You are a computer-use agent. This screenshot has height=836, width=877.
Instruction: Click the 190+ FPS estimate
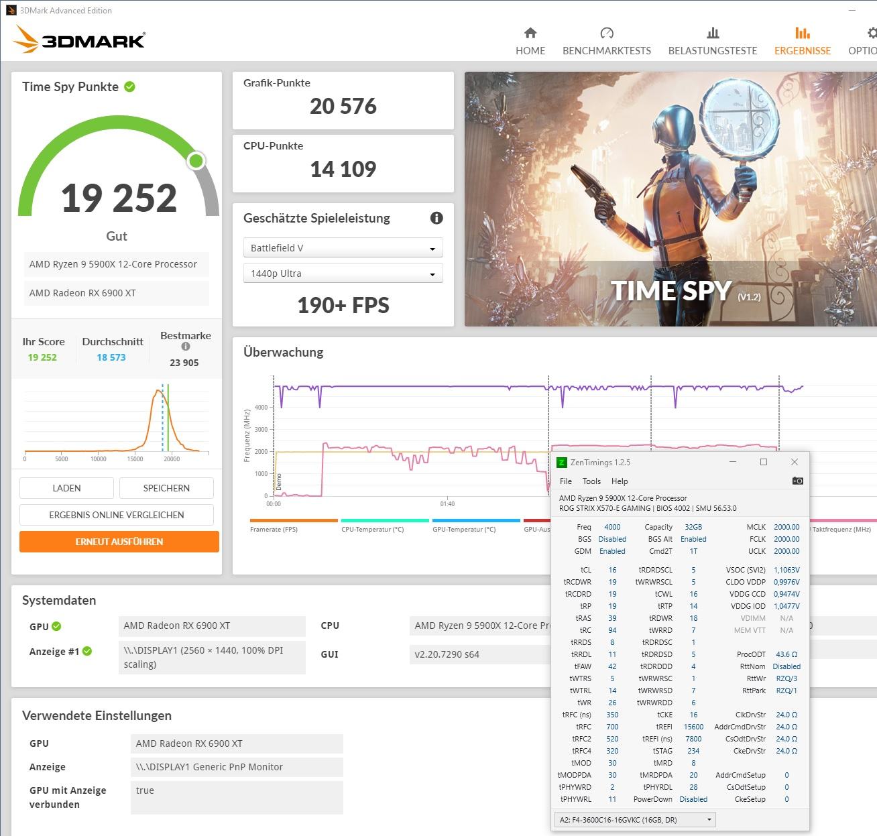coord(343,305)
